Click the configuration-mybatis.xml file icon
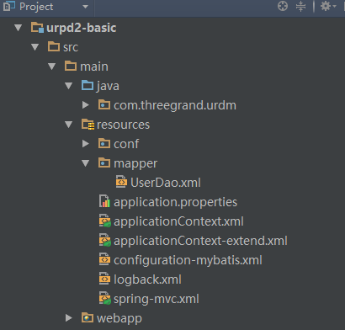Viewport: 345px width, 330px height. pyautogui.click(x=104, y=259)
